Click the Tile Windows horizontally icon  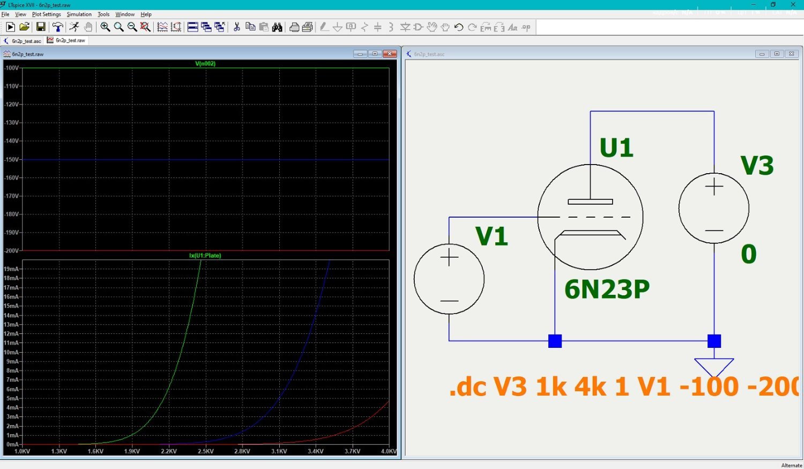tap(193, 27)
